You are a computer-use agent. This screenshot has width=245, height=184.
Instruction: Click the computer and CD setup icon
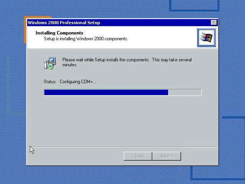pyautogui.click(x=50, y=63)
